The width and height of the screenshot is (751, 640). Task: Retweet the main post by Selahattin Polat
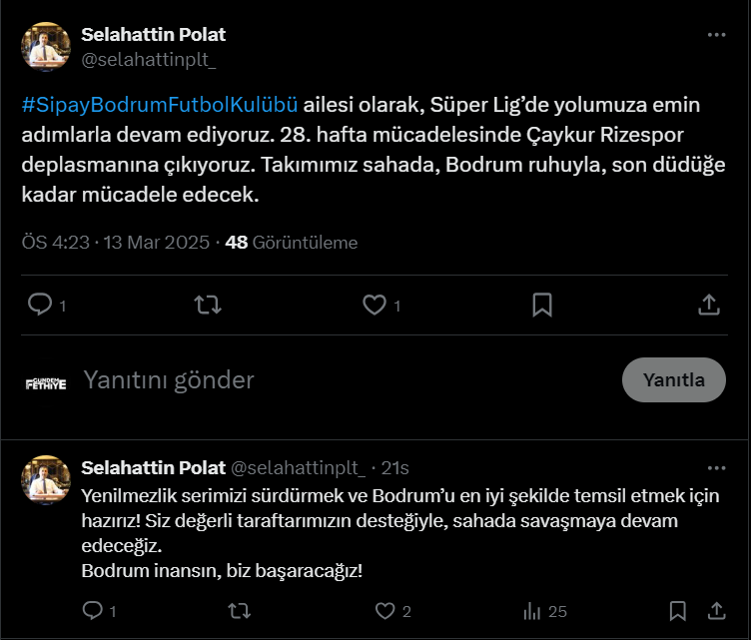tap(207, 305)
